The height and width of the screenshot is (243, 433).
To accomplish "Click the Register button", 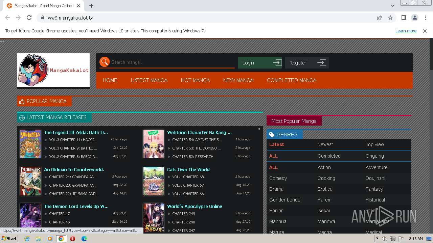I will 307,62.
